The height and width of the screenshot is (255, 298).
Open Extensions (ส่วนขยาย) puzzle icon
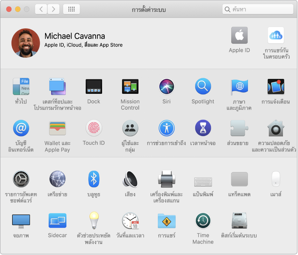239,128
